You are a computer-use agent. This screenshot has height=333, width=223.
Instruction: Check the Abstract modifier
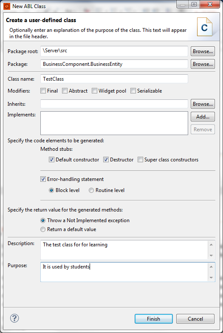65,91
